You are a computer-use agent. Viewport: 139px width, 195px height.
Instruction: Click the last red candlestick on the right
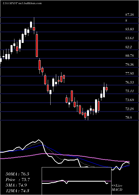click(106, 89)
